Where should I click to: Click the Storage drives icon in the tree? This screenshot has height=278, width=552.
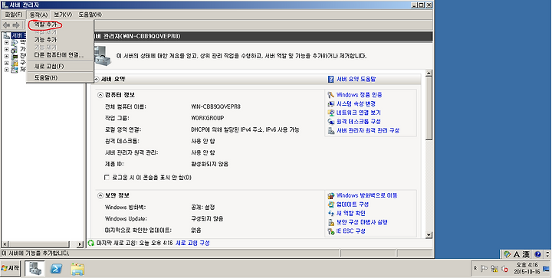click(15, 70)
